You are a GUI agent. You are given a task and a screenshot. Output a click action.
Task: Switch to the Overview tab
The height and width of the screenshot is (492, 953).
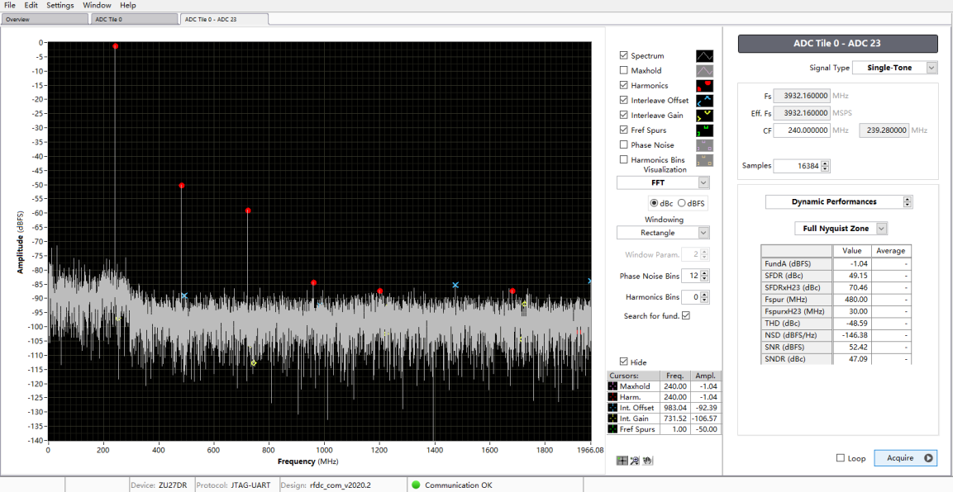coord(45,19)
